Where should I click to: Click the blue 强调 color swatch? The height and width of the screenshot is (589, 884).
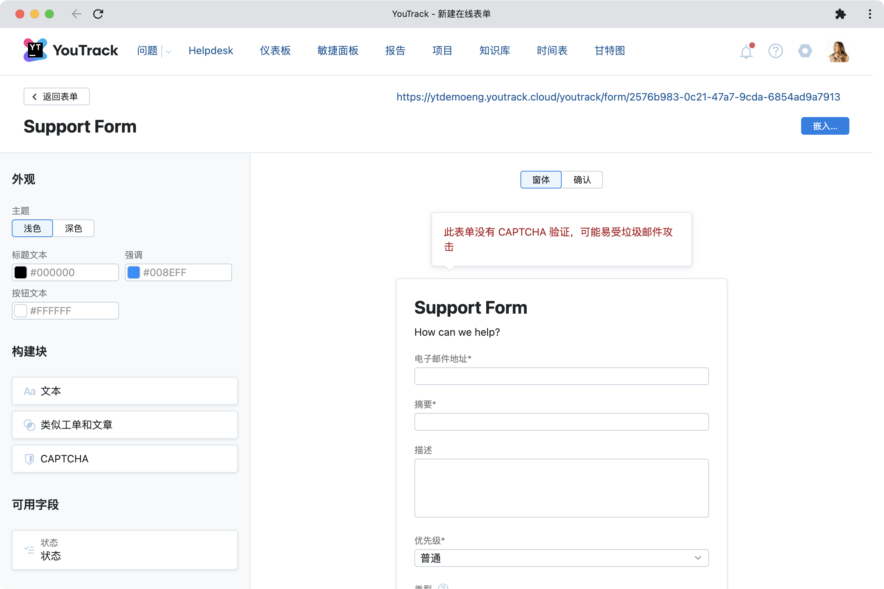pos(134,272)
